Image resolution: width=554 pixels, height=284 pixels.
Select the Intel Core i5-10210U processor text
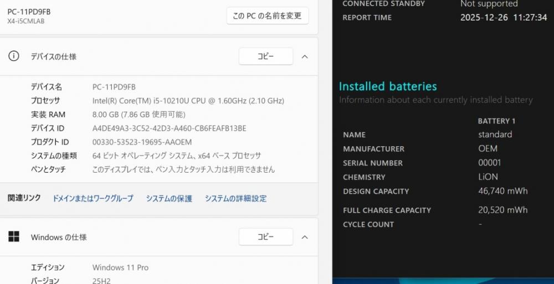tap(188, 101)
